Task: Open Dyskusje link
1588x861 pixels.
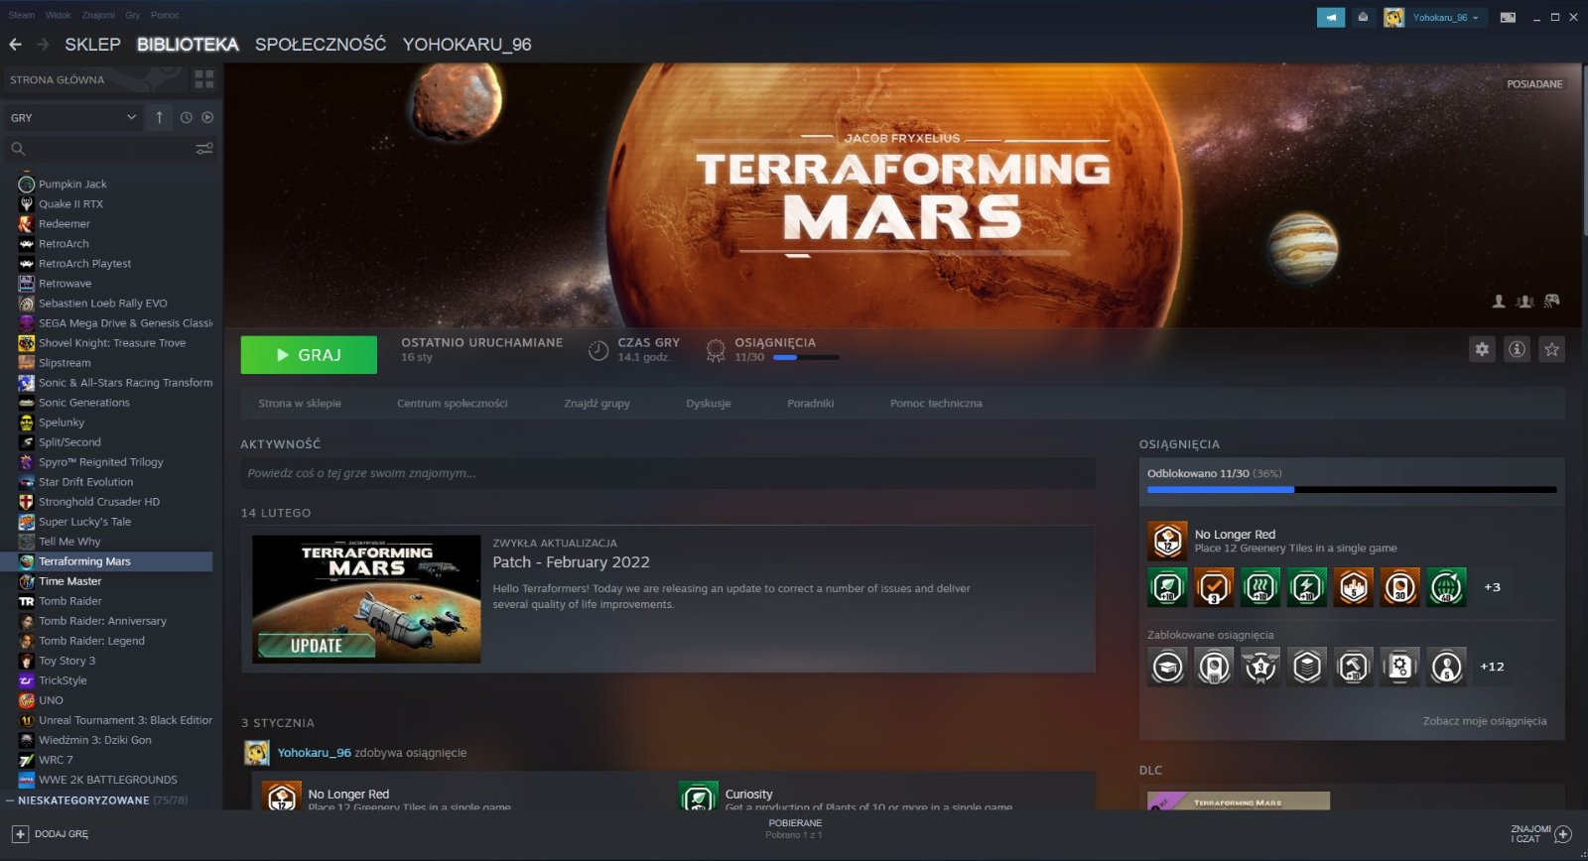Action: coord(709,404)
